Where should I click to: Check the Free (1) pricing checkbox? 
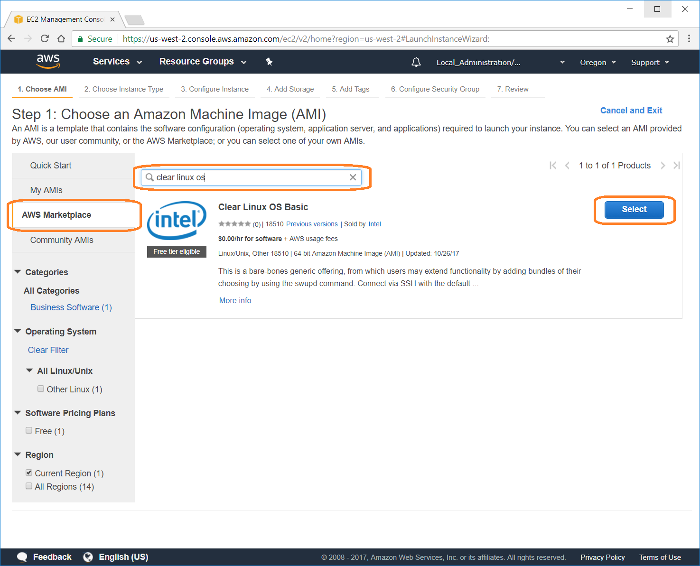click(x=29, y=431)
